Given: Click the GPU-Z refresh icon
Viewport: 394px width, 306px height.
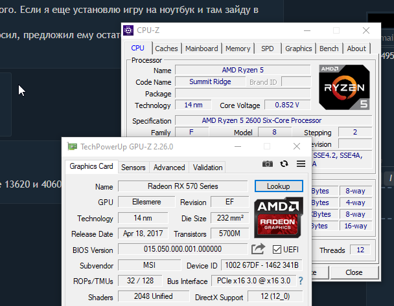Looking at the screenshot, I should [284, 164].
